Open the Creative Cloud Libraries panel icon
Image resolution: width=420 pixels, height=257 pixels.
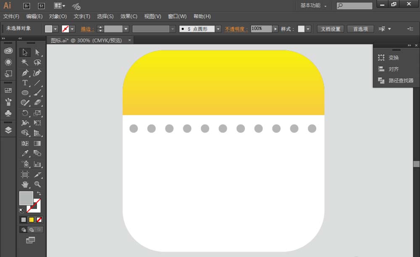[8, 51]
